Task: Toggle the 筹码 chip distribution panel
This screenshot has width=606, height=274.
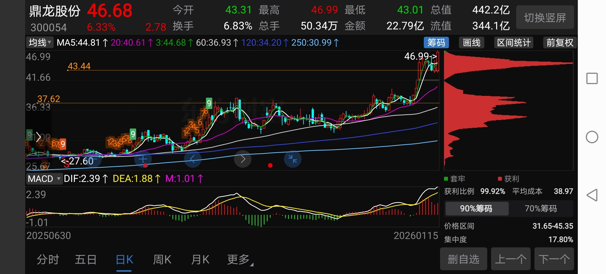Action: [x=436, y=43]
